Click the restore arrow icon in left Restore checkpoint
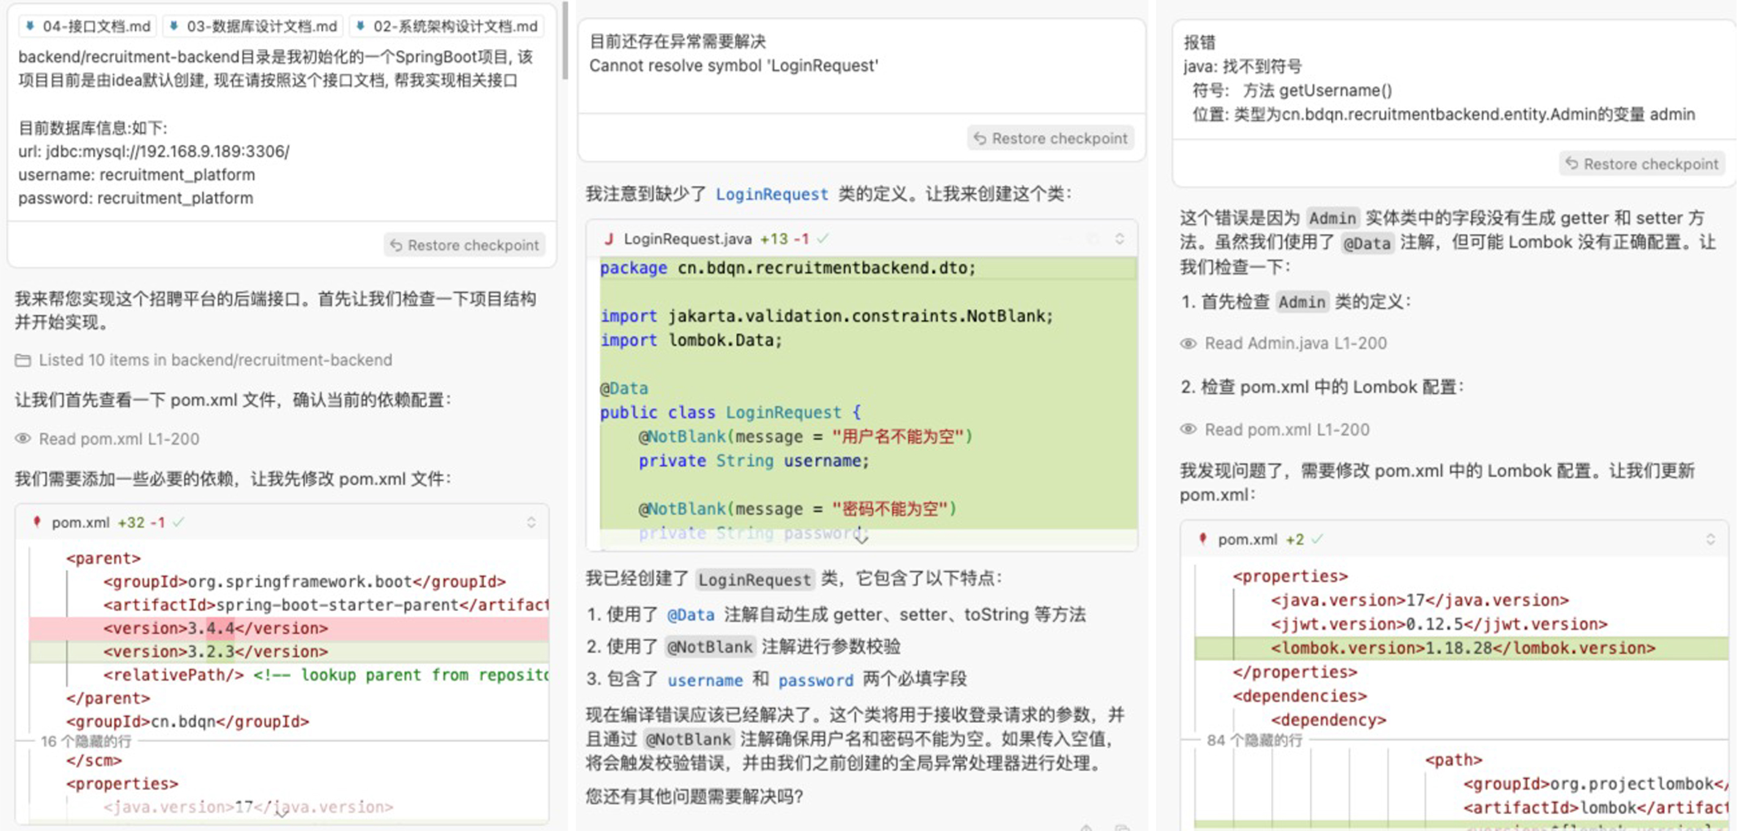The height and width of the screenshot is (831, 1737). pyautogui.click(x=396, y=244)
